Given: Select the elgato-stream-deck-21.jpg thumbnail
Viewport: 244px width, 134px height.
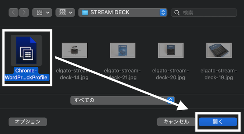Looking at the screenshot, I should click(123, 50).
